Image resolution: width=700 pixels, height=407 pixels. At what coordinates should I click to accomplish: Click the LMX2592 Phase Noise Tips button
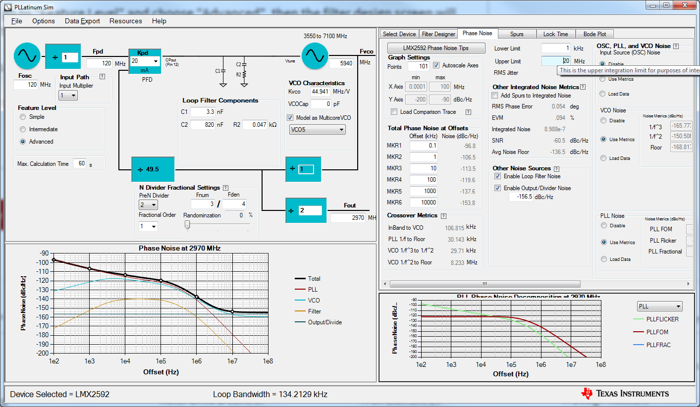tap(436, 48)
